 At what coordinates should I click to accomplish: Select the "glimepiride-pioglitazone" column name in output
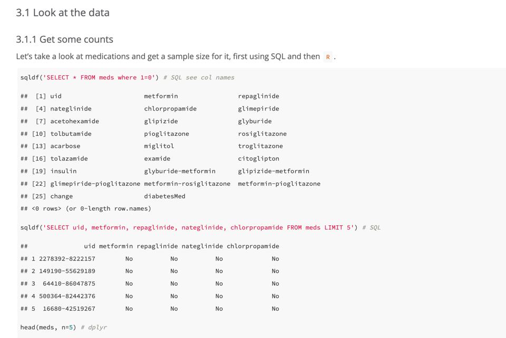[95, 184]
